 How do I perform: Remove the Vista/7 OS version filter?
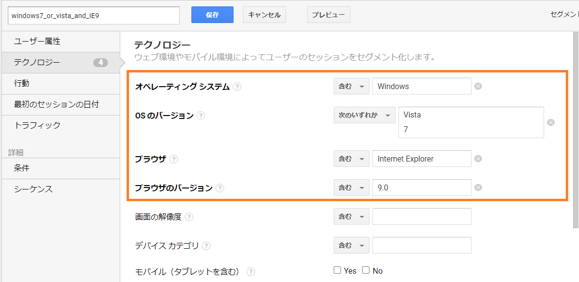point(551,122)
